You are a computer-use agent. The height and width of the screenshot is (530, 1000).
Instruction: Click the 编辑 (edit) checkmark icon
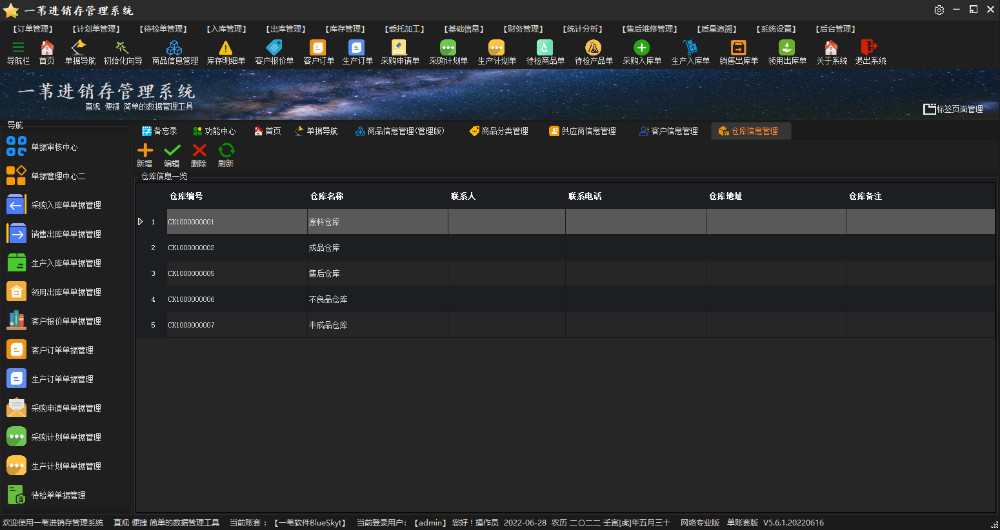(x=172, y=151)
